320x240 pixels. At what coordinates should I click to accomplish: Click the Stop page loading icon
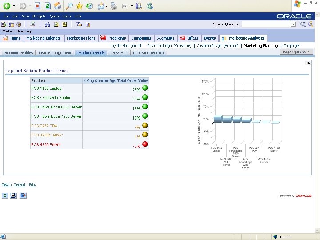coord(37,6)
